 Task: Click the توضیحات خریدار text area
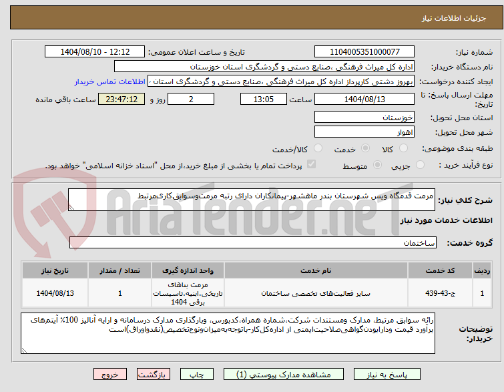[228, 333]
